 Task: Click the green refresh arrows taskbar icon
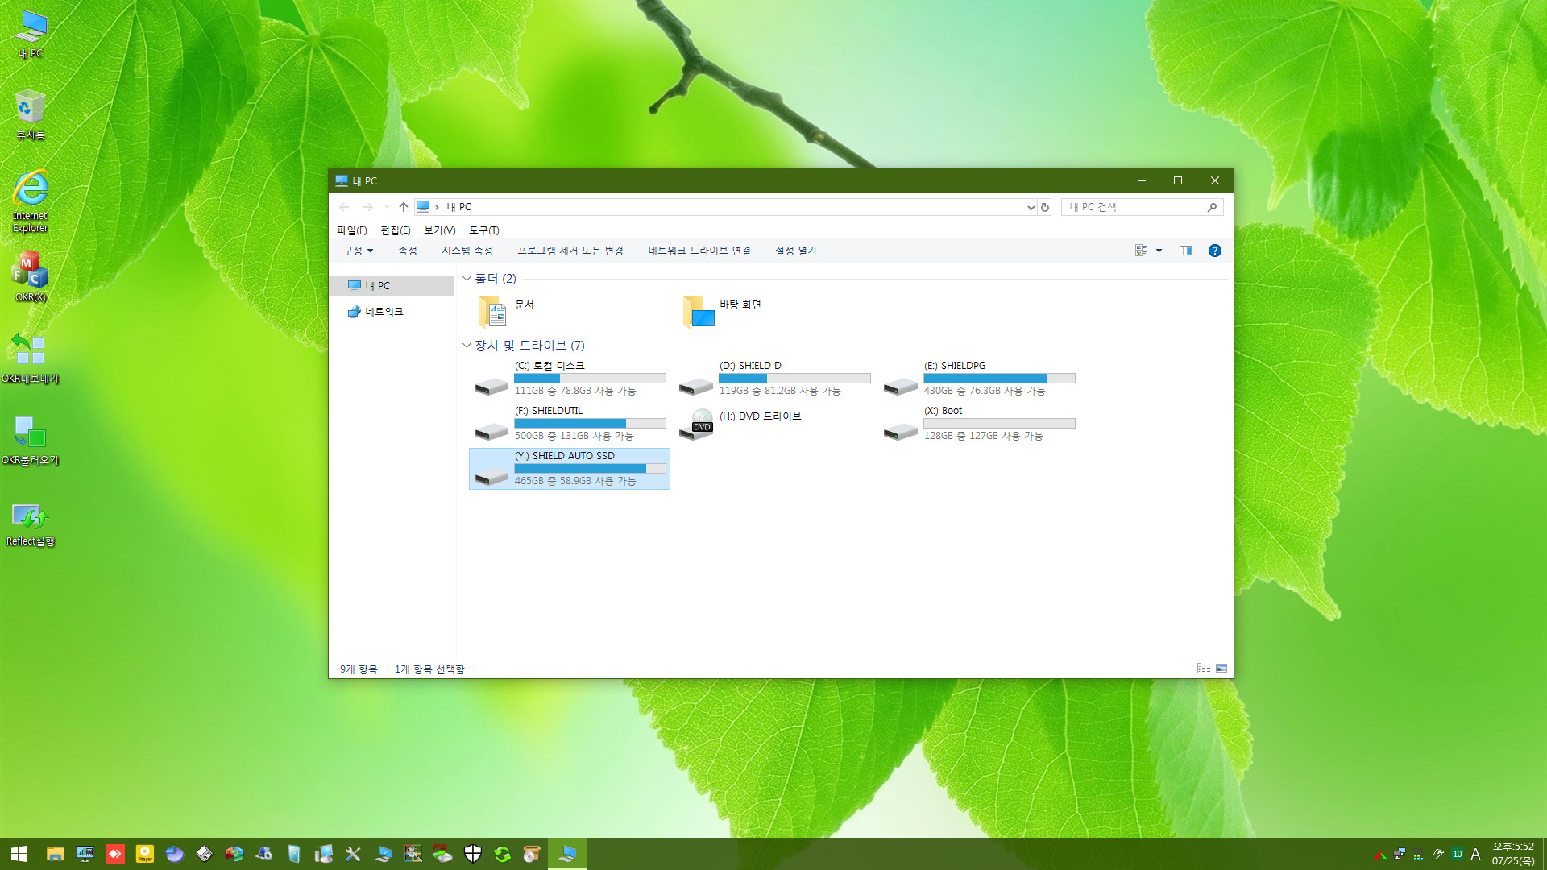point(503,854)
